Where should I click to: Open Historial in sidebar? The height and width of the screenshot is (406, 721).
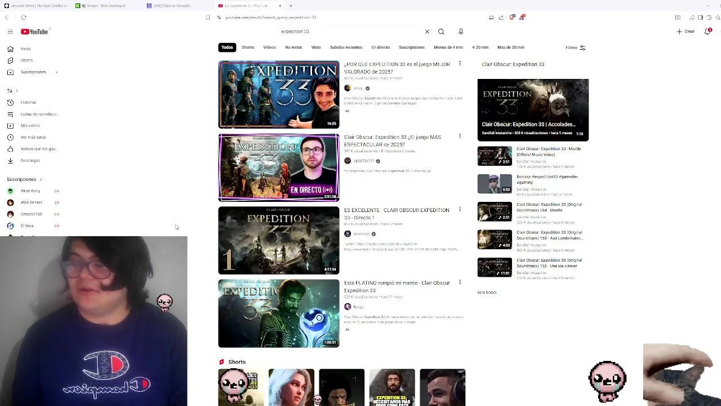[x=28, y=103]
